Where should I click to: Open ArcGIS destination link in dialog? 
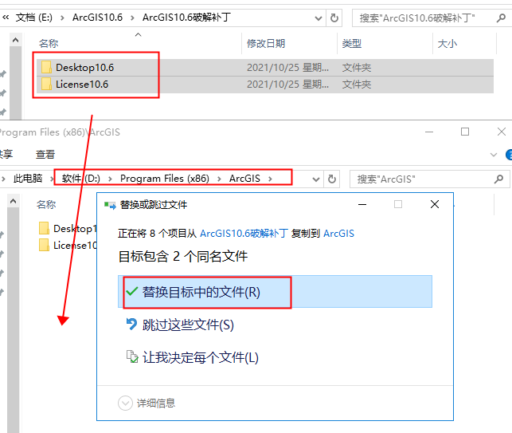coord(338,234)
